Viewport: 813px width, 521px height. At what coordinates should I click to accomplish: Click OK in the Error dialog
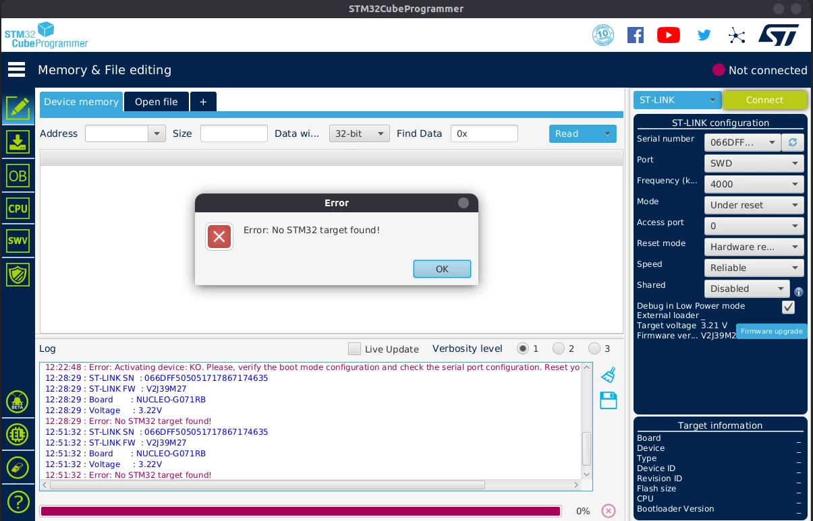[x=442, y=269]
